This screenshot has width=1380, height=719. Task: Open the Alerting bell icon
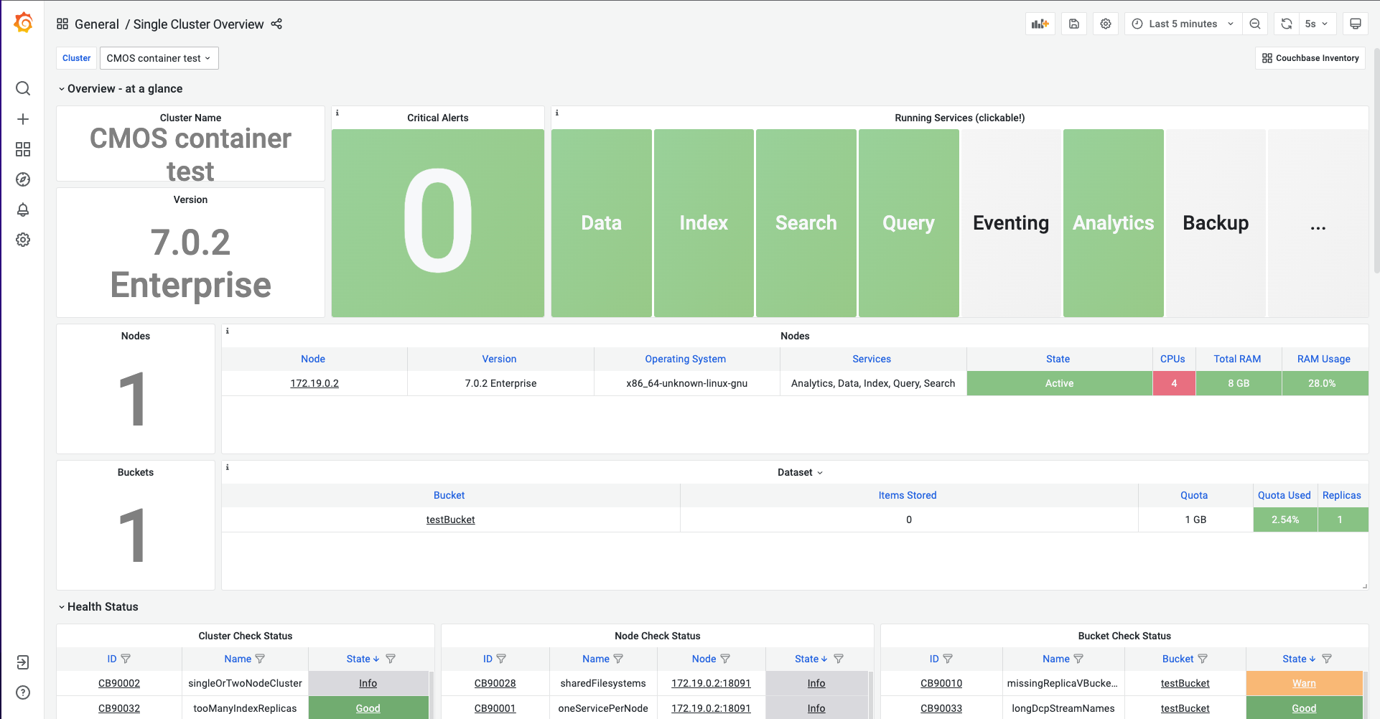23,210
